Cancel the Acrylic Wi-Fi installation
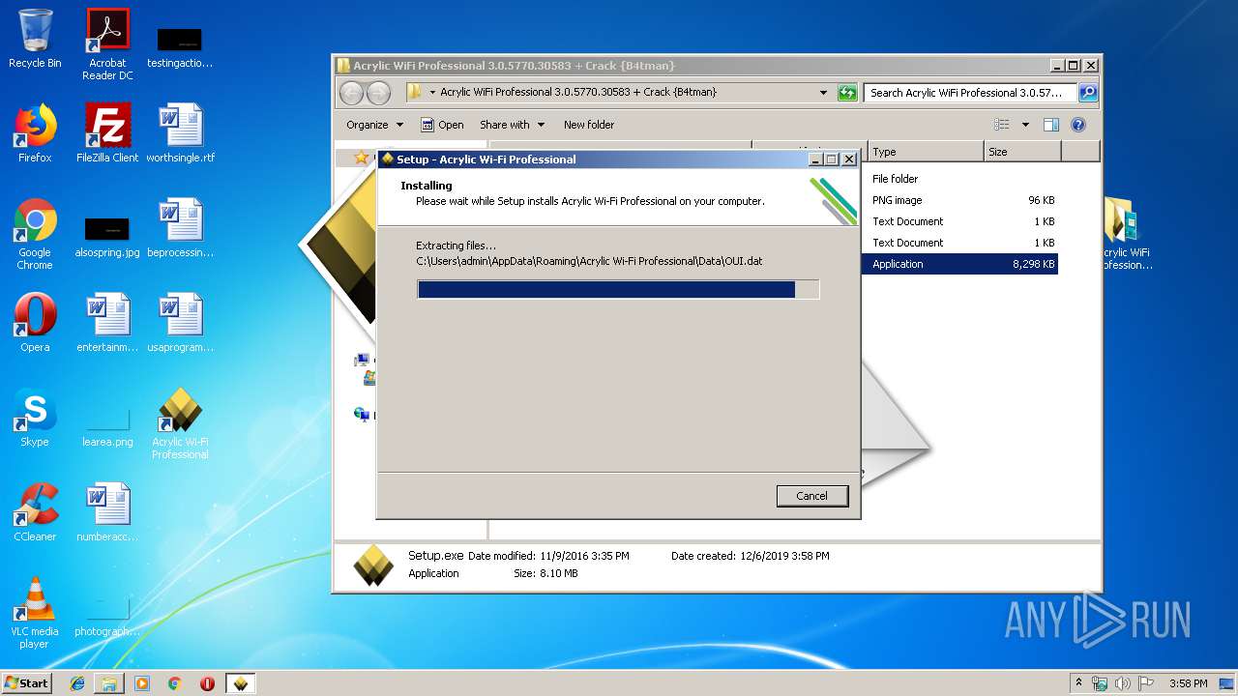Screen dimensions: 1238x696 click(x=811, y=496)
